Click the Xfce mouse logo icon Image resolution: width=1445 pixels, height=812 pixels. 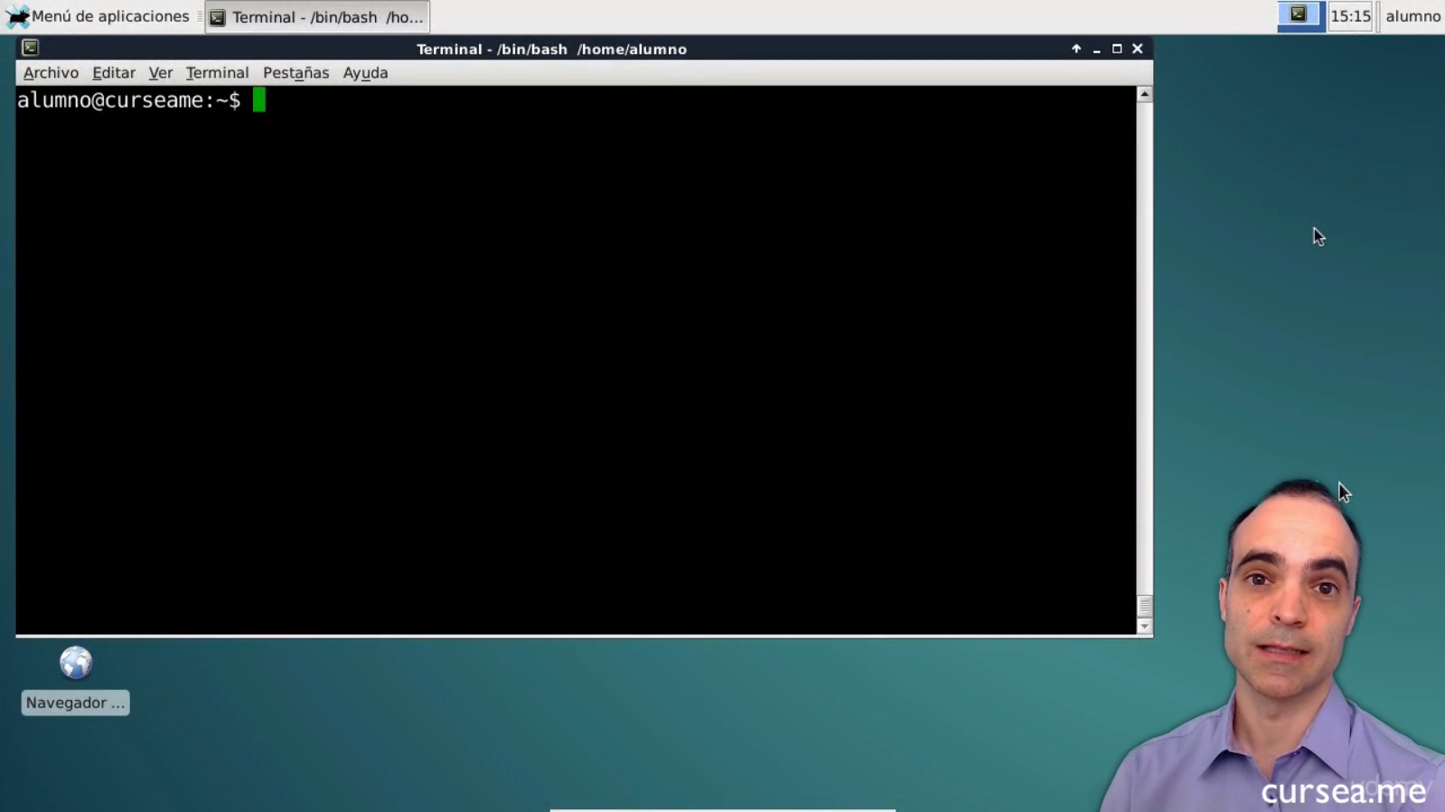coord(17,16)
